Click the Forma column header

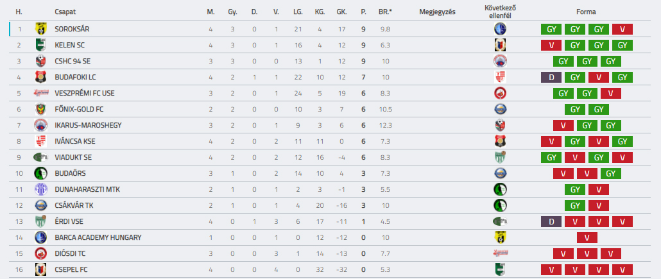pos(587,12)
